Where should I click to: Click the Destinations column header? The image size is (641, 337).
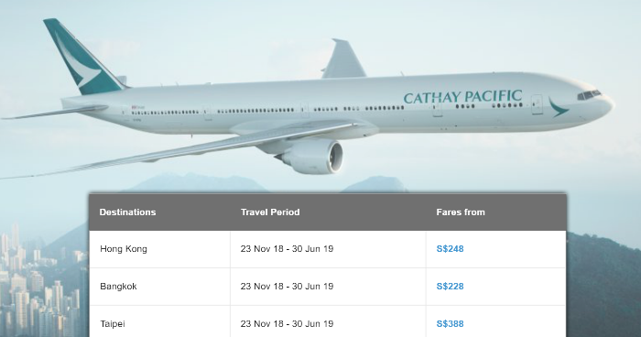pyautogui.click(x=127, y=212)
